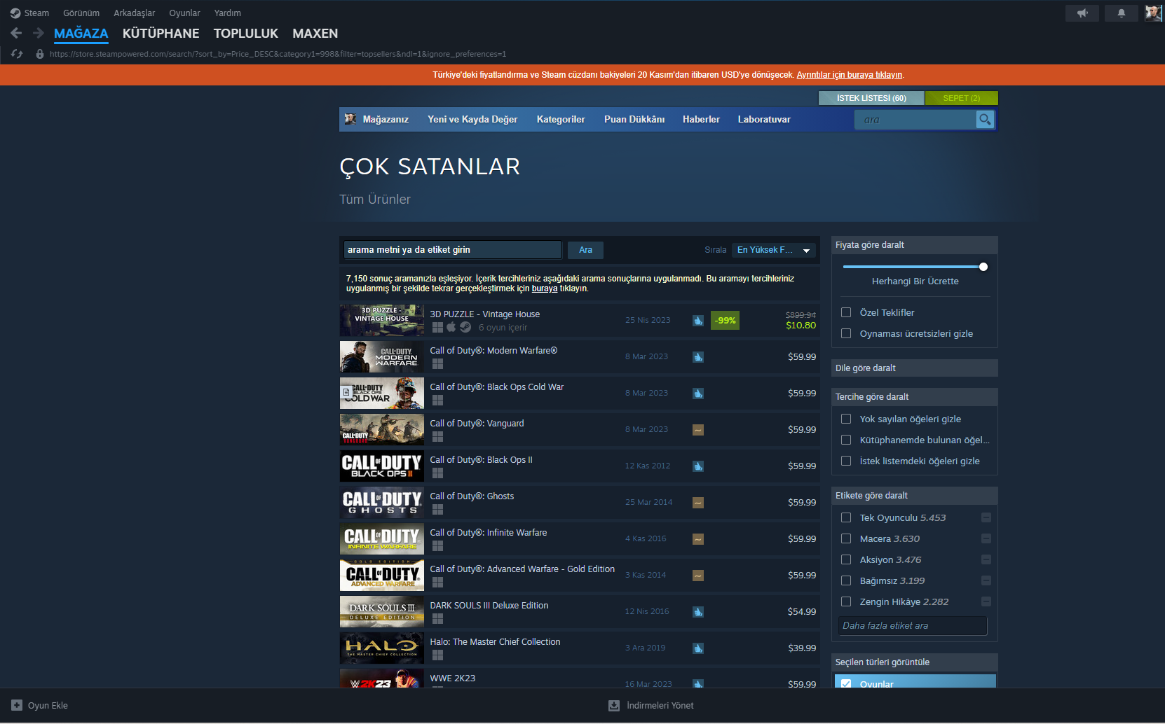
Task: Click the magnifier icon in store search
Action: pyautogui.click(x=985, y=120)
